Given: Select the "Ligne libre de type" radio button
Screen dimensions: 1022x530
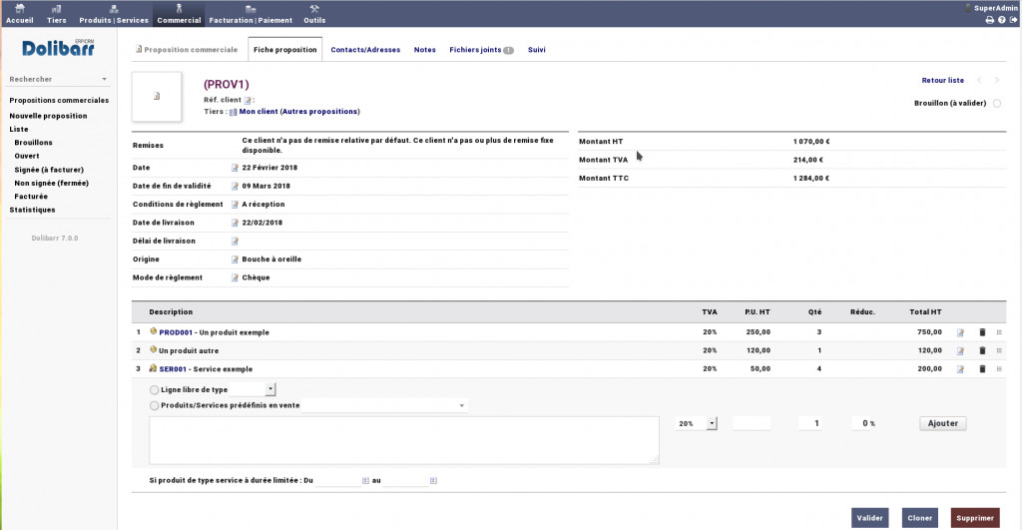Looking at the screenshot, I should (154, 389).
